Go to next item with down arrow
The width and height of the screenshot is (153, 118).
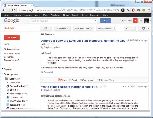[x=133, y=28]
